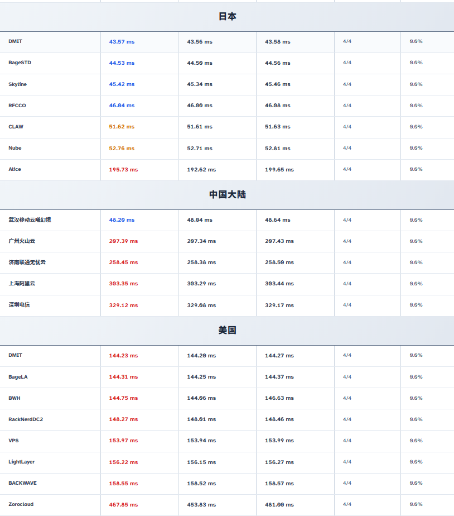Click the RackNerdDC2 row label
The width and height of the screenshot is (454, 516).
pos(26,419)
